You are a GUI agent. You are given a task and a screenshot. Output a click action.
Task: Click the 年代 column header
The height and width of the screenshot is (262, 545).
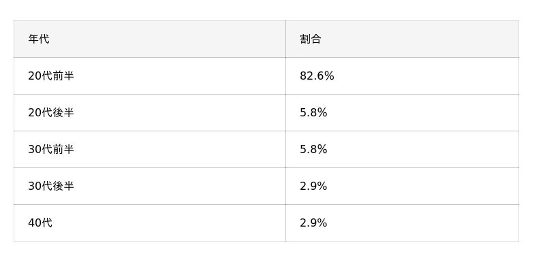point(39,39)
